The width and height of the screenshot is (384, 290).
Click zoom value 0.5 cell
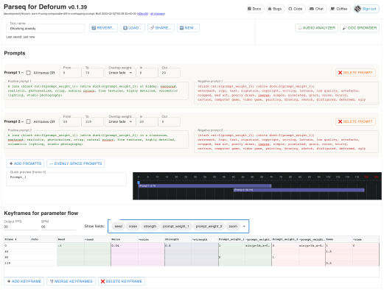[x=339, y=263]
